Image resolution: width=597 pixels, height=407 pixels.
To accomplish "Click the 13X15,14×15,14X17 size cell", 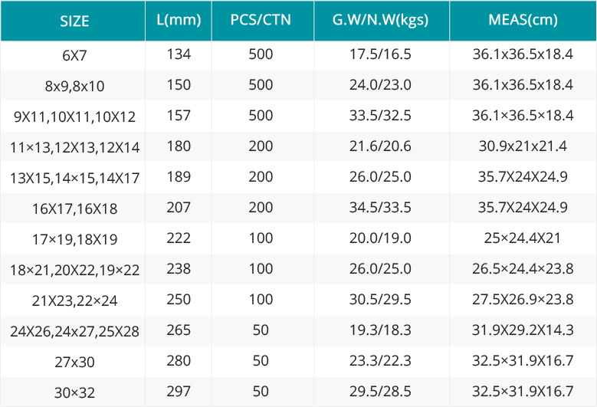I will pyautogui.click(x=74, y=178).
